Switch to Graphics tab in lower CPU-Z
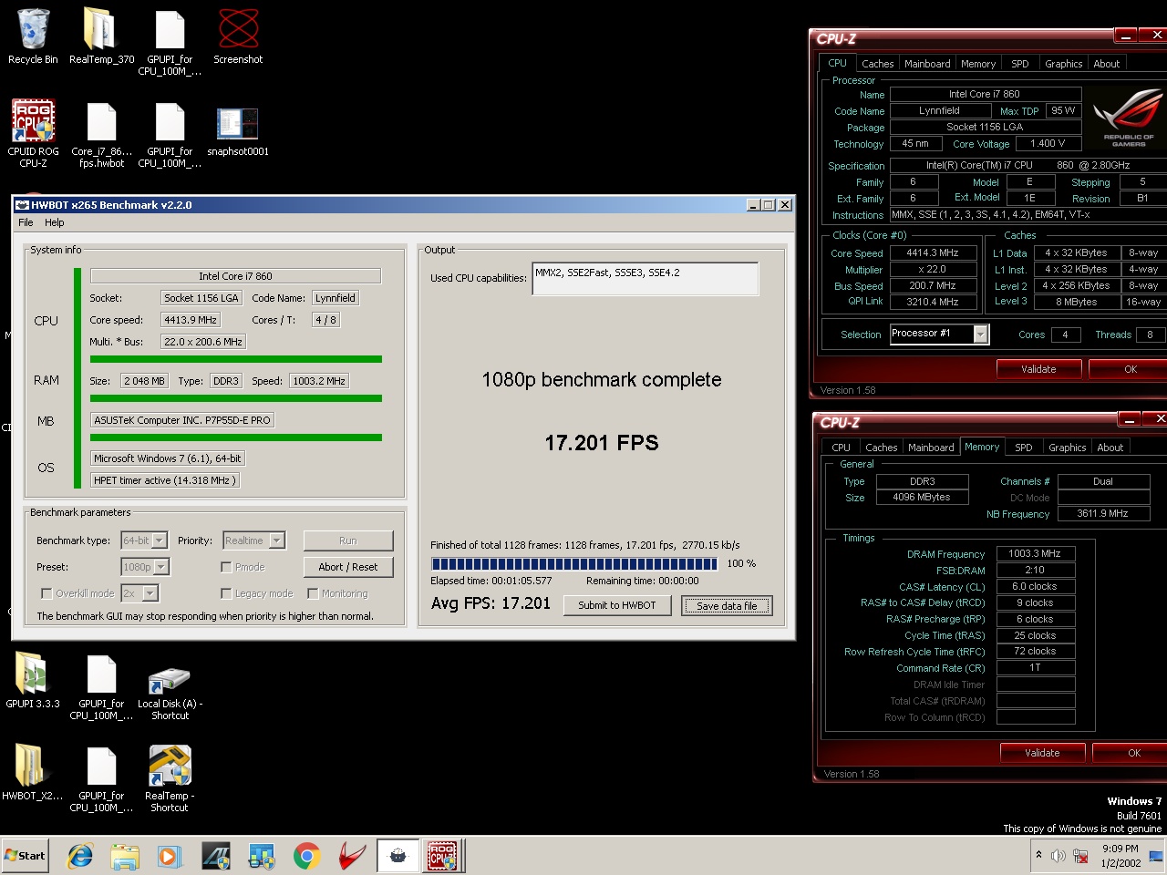Screen dimensions: 1167x875 point(1067,448)
